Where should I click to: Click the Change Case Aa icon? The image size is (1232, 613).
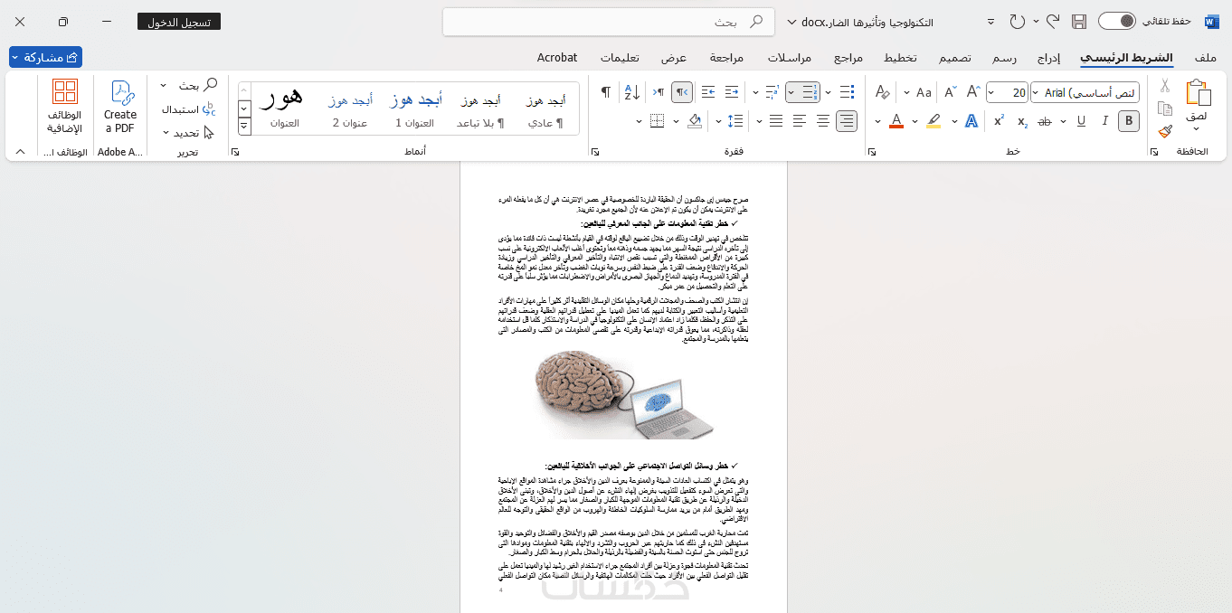click(924, 92)
